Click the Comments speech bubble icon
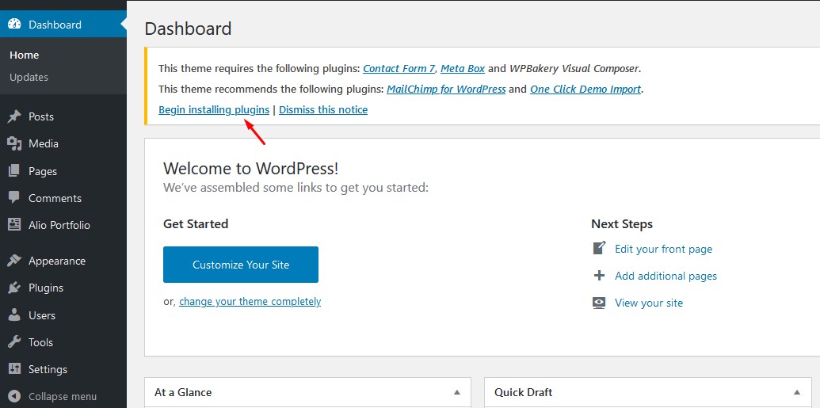The height and width of the screenshot is (408, 820). click(14, 198)
